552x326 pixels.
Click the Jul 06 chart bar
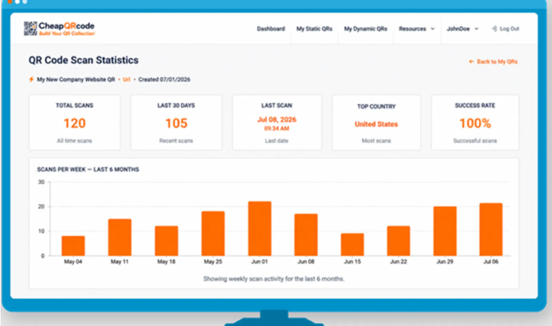pos(491,229)
